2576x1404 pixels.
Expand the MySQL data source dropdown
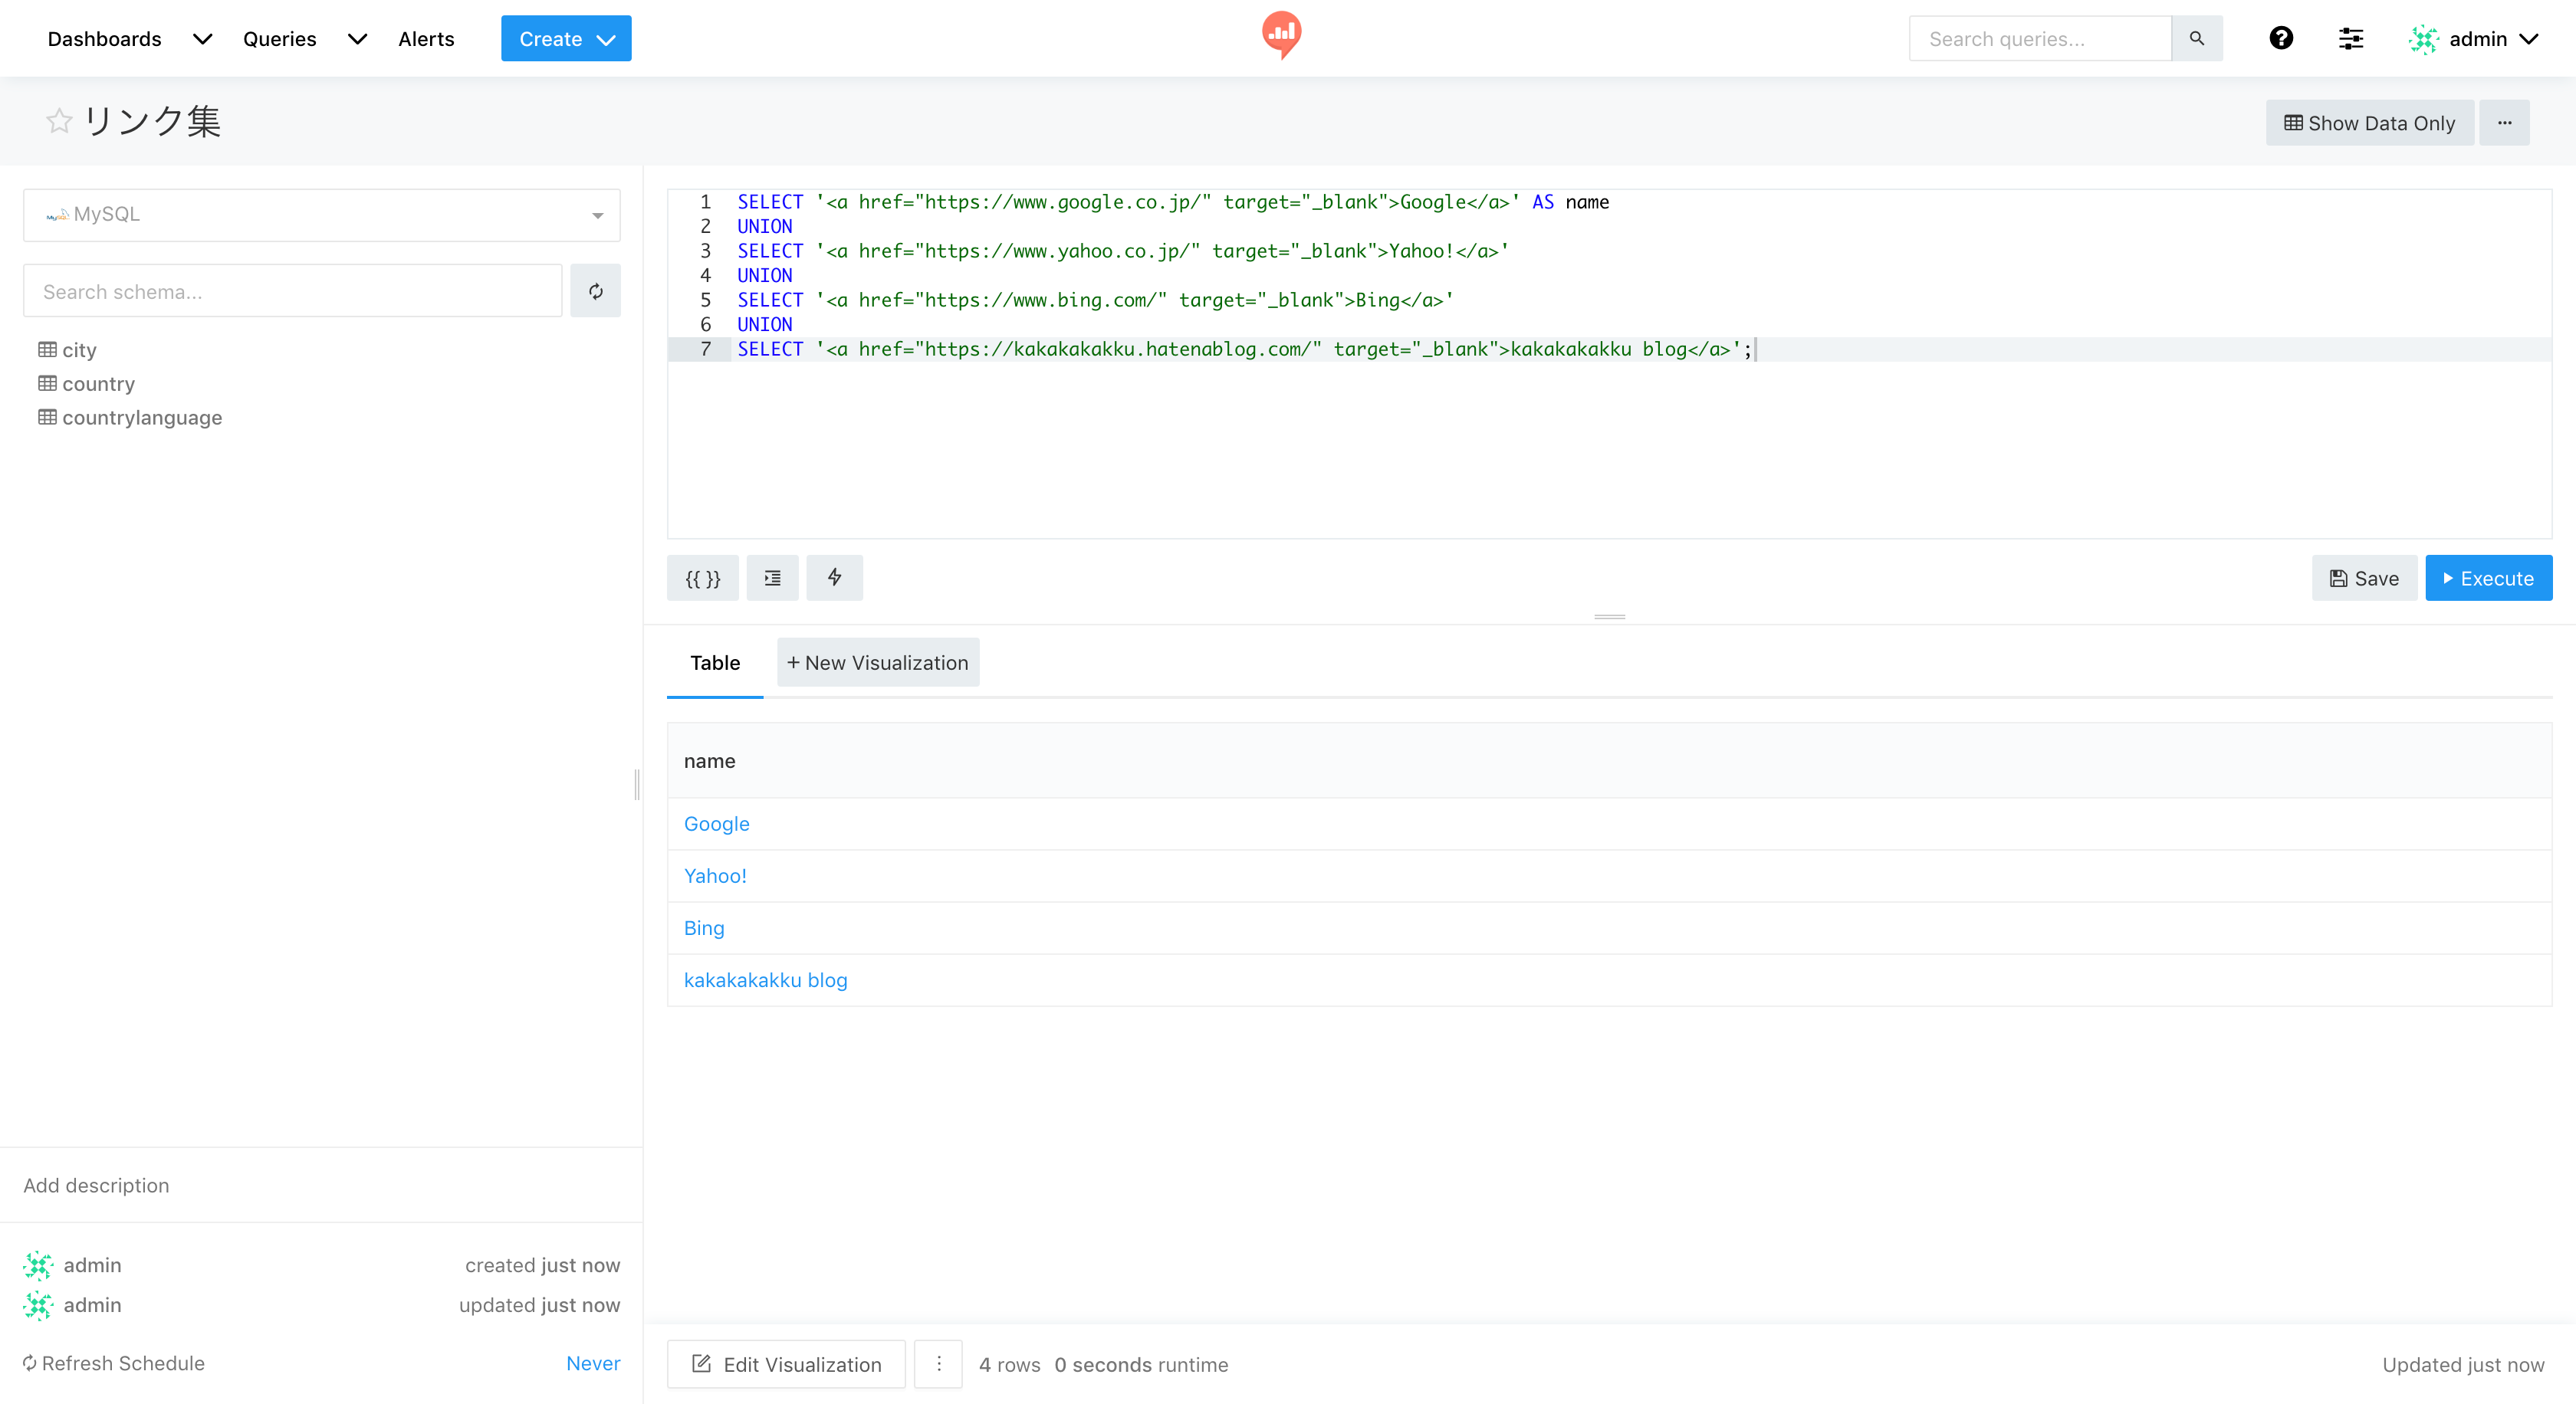pos(321,215)
